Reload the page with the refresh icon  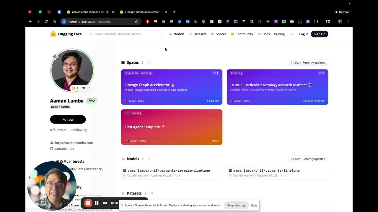[x=46, y=21]
